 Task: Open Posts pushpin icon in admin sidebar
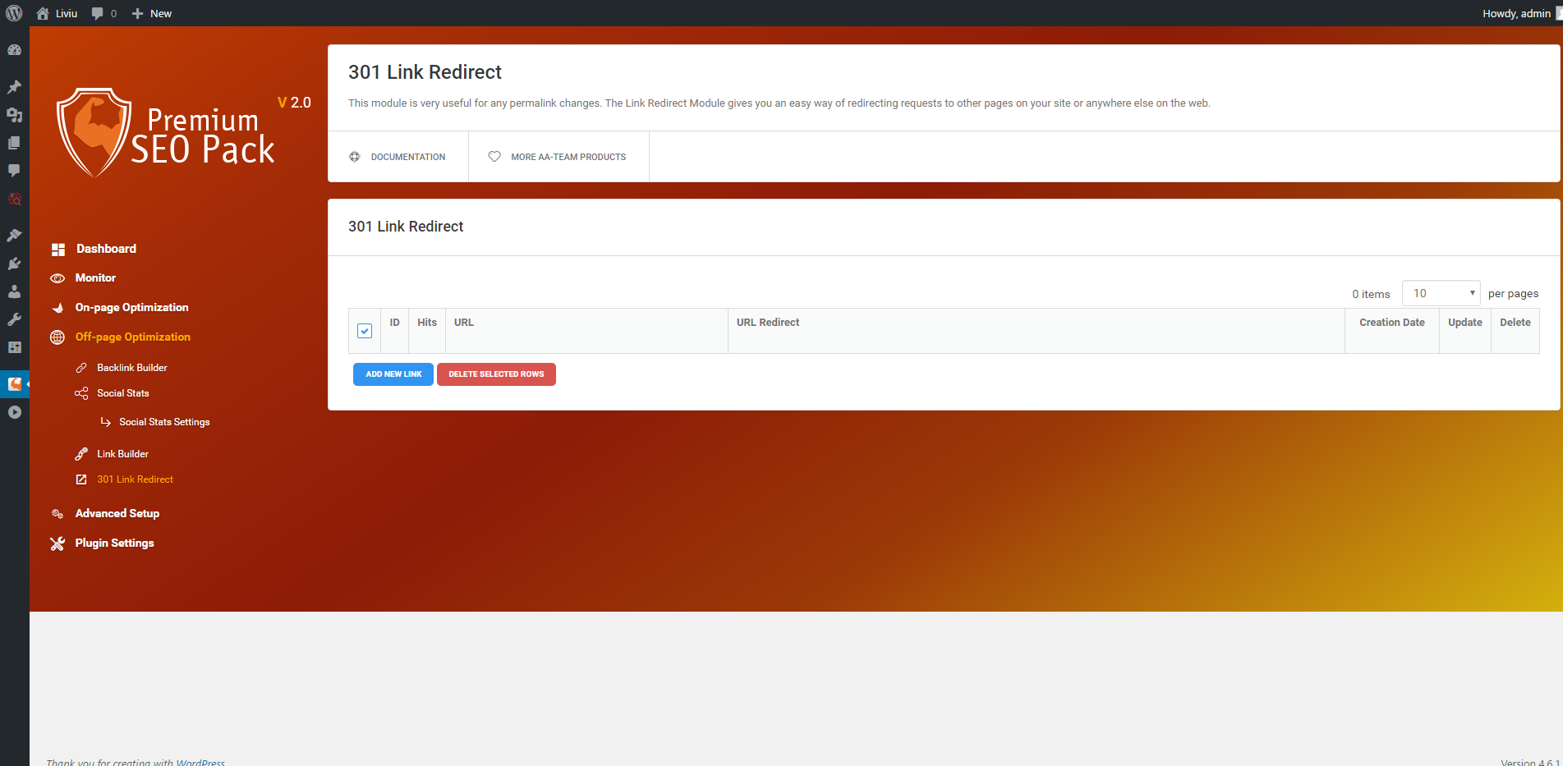14,86
